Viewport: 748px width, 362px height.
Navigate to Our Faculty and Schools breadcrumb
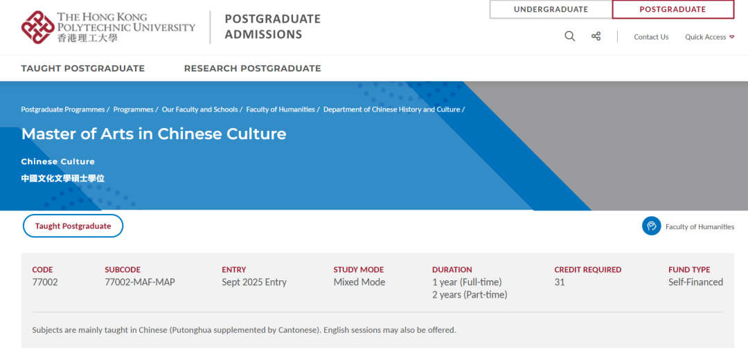coord(199,109)
